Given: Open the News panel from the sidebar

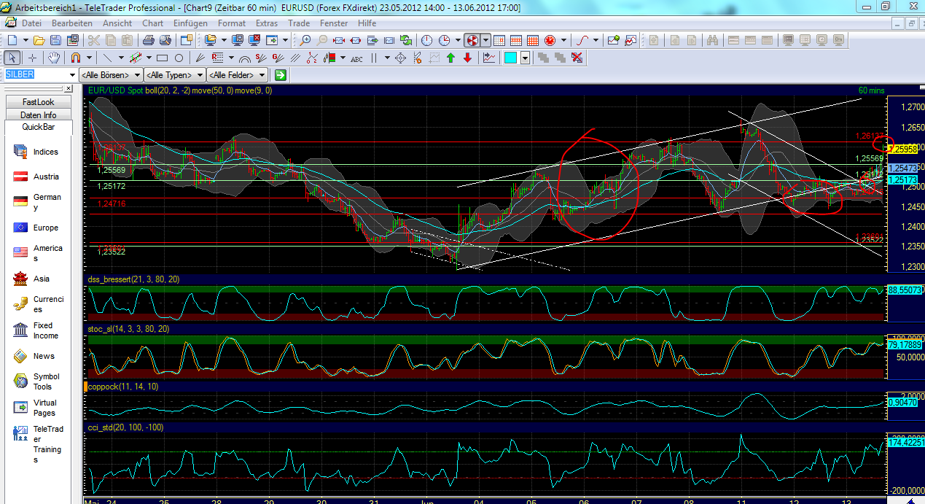Looking at the screenshot, I should pos(22,357).
